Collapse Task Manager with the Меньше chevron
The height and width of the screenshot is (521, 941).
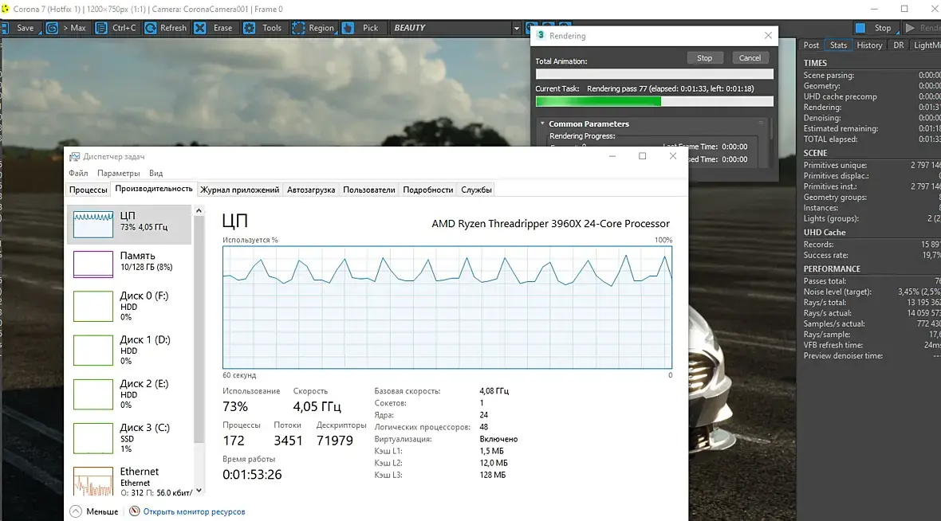76,511
